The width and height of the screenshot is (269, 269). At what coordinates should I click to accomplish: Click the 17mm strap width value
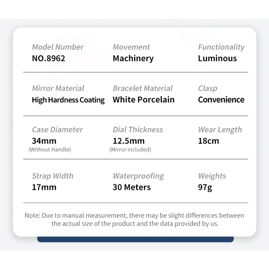coord(44,187)
